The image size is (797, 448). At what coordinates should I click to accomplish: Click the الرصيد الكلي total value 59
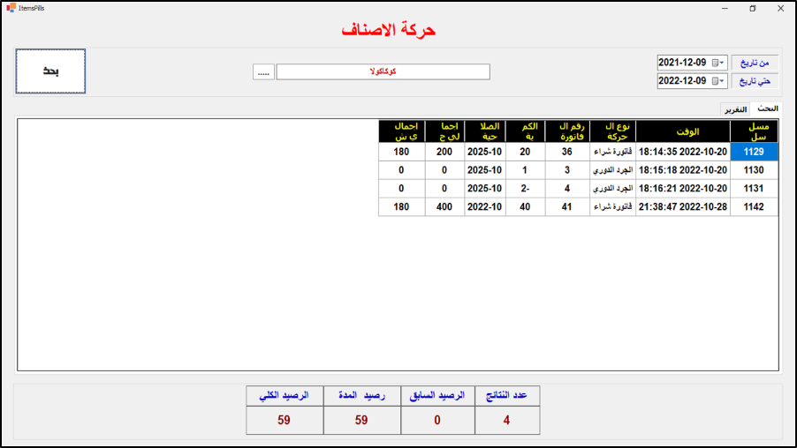[x=284, y=421]
